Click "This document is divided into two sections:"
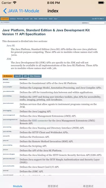 [x=25, y=41]
